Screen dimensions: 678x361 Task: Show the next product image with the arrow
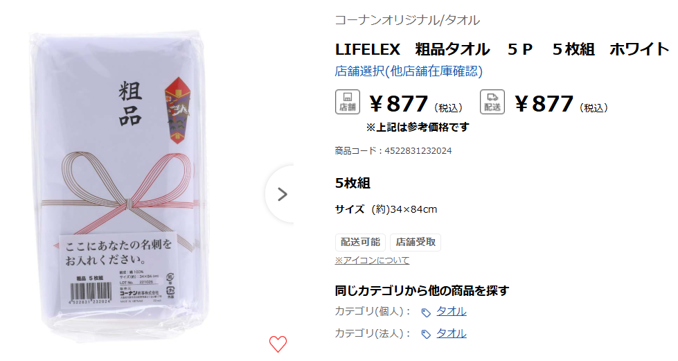click(282, 194)
